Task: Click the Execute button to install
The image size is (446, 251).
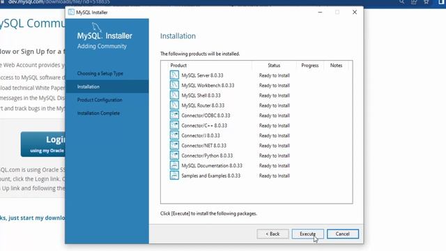Action: (307, 234)
